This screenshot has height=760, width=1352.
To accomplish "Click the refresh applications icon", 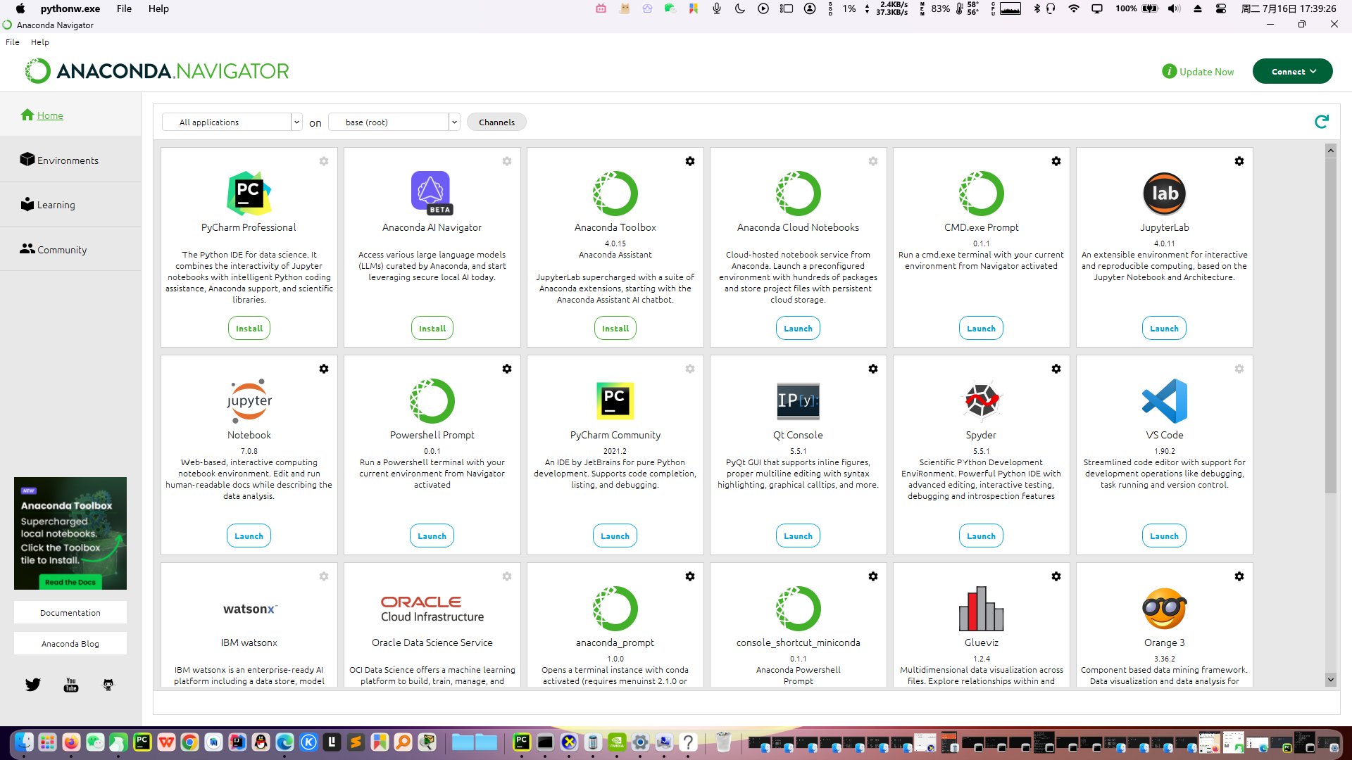I will tap(1322, 122).
